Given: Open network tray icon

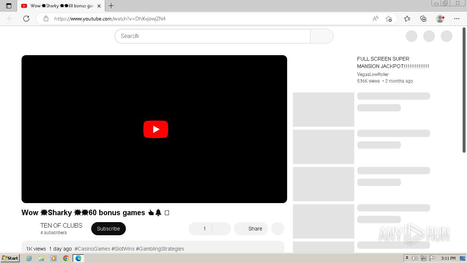Looking at the screenshot, I should coord(423,258).
